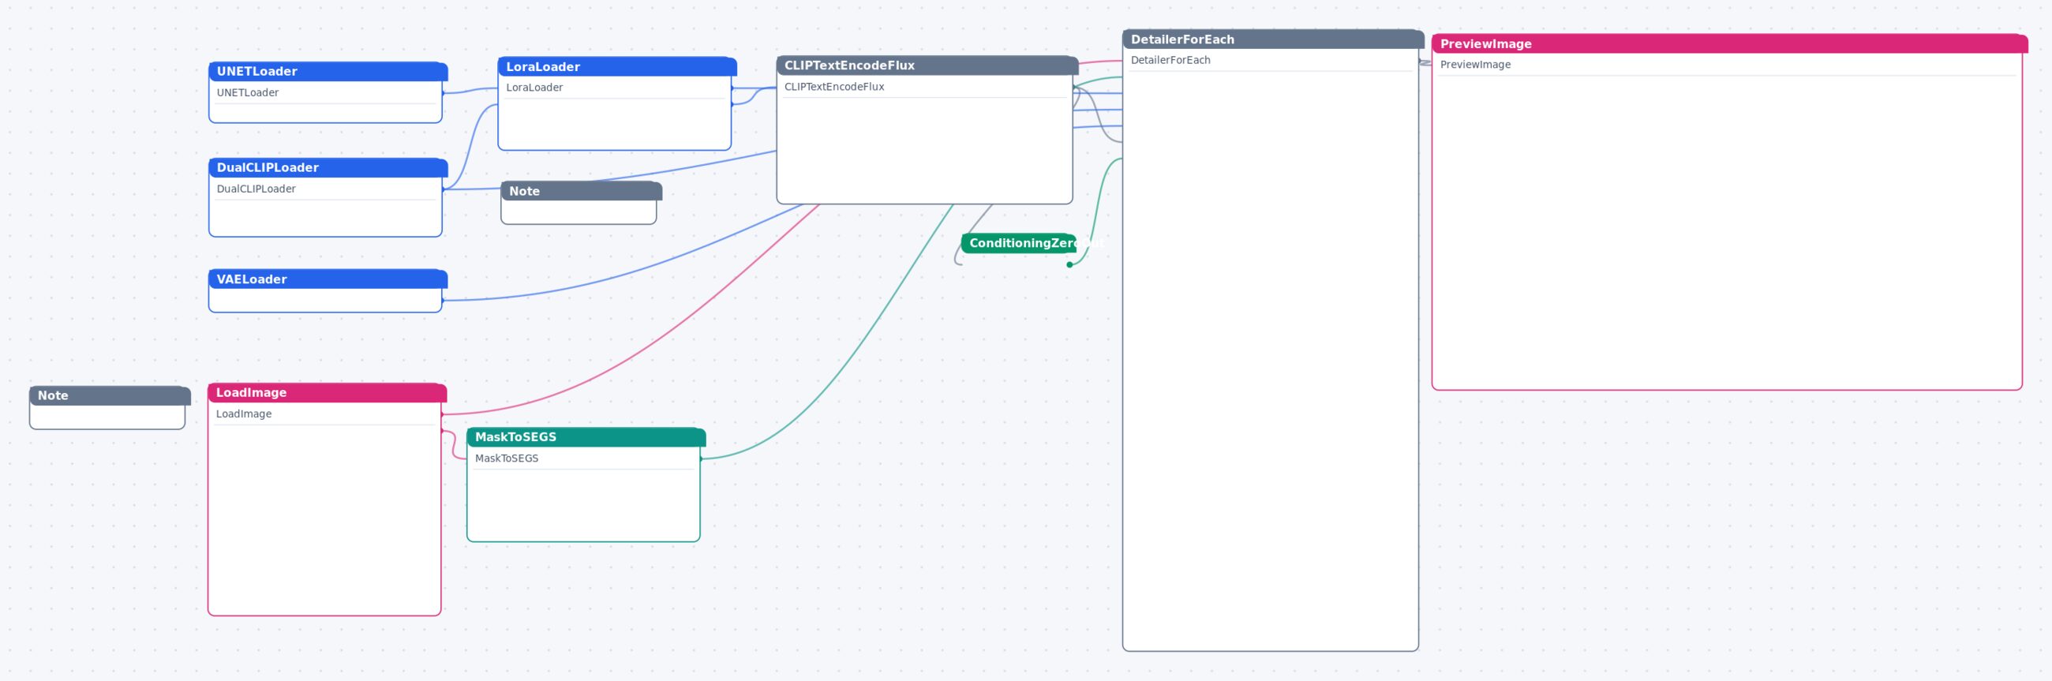Click the UNETLoader subtitle text in node body

tap(248, 92)
